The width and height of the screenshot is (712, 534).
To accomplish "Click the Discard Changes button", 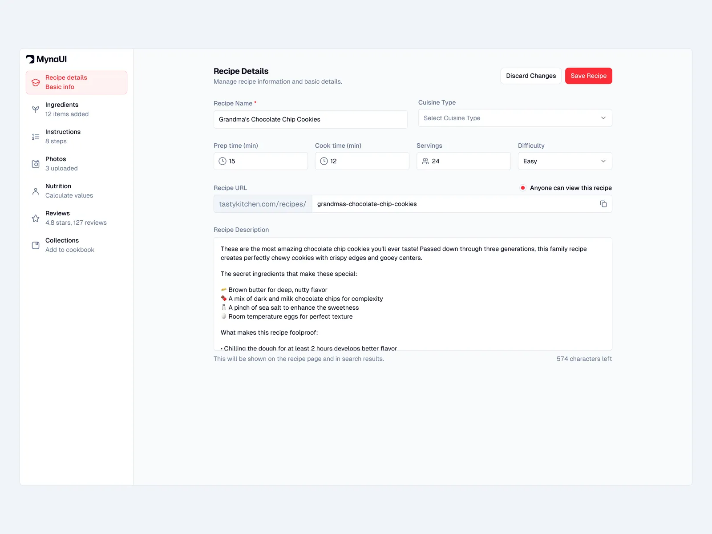I will [530, 76].
